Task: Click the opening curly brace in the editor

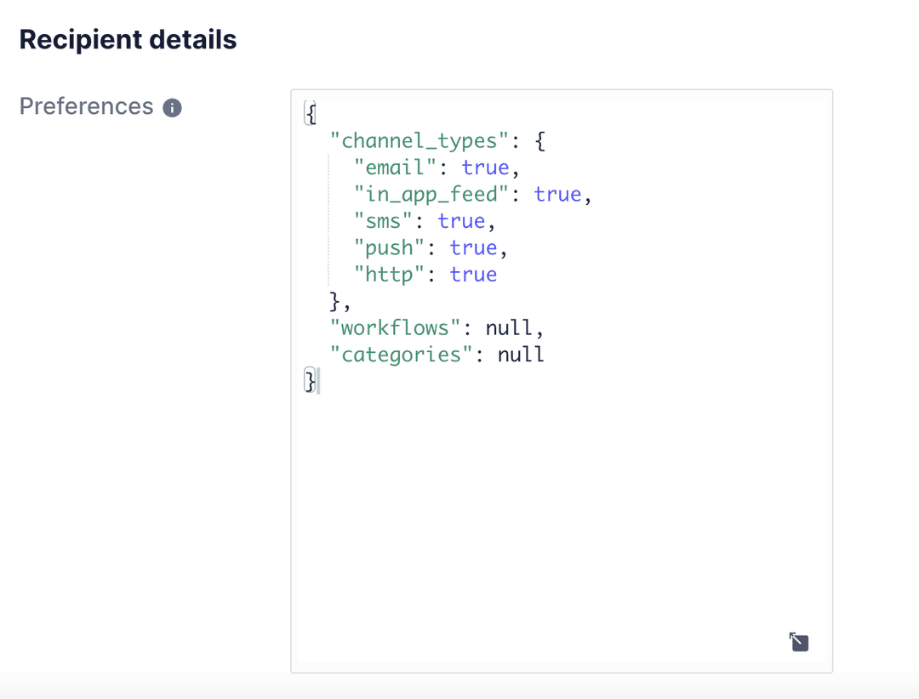Action: [310, 112]
